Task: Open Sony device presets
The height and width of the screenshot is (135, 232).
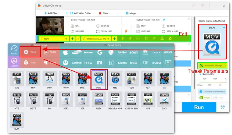Action: 134,52
